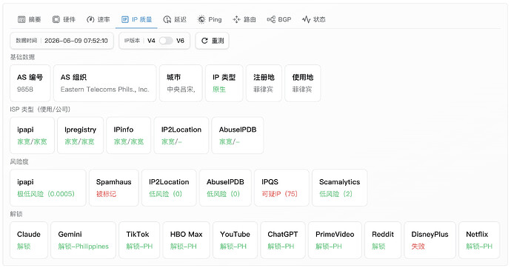Click the 重测 retest button
Screen dimensions: 511x268
(x=212, y=41)
